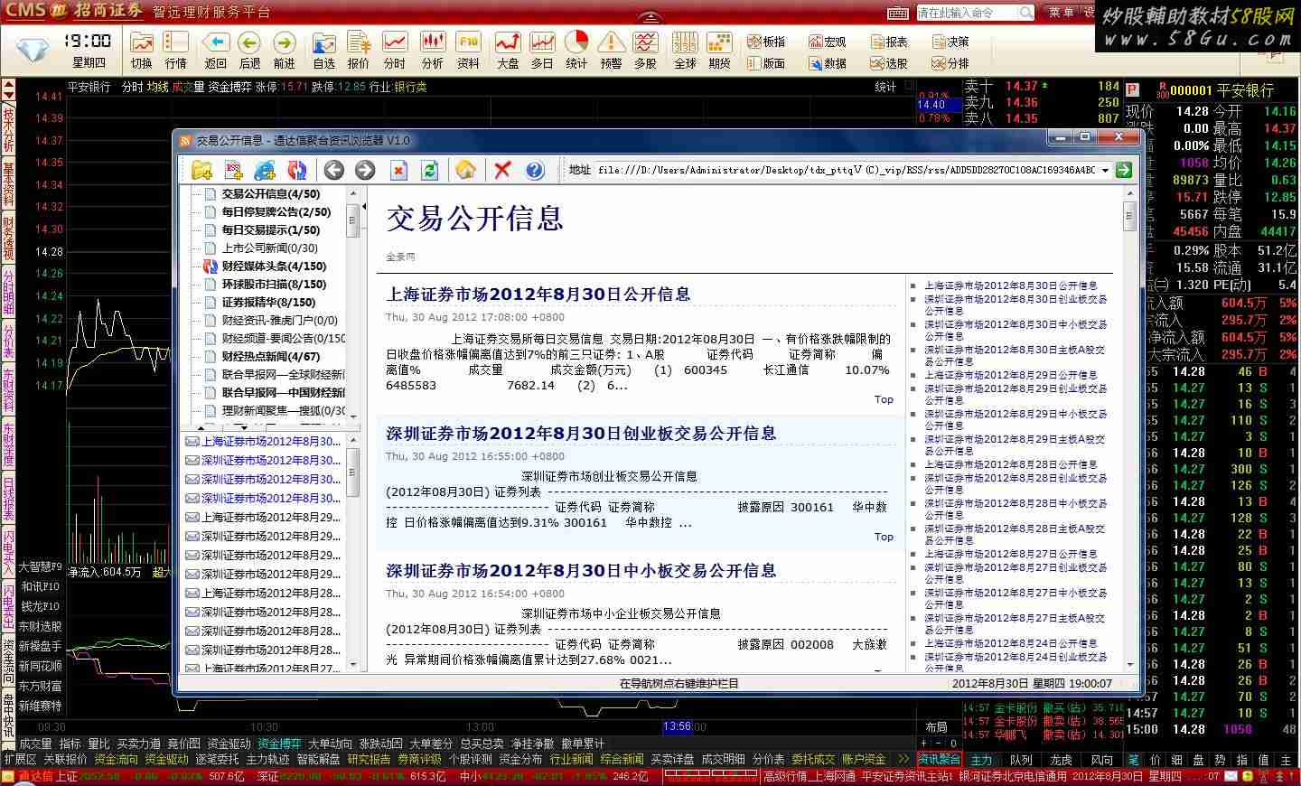Click the add RSS feed icon
Viewport: 1301px width, 786px height.
pyautogui.click(x=233, y=170)
